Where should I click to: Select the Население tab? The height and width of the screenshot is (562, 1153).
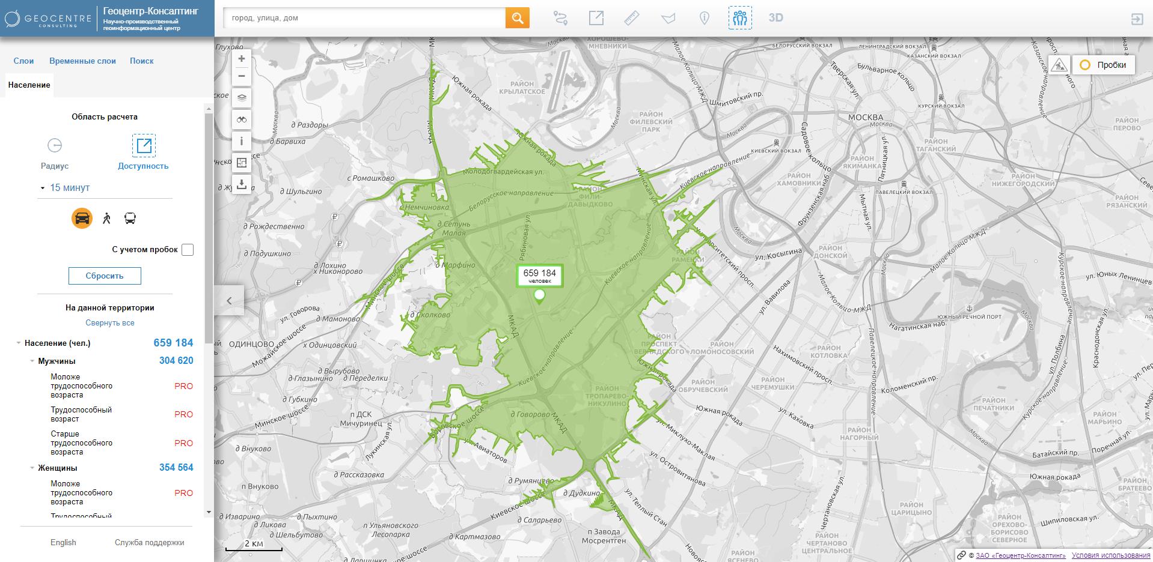point(29,85)
